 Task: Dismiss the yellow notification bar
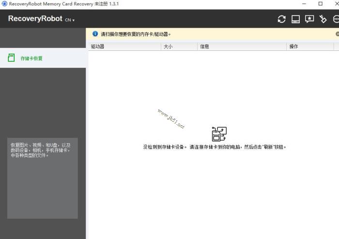[337, 34]
